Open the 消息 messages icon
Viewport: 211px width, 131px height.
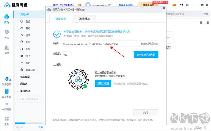click(x=7, y=48)
